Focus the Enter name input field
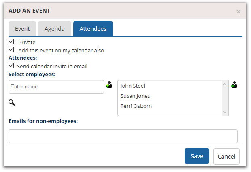Screen dimensions: 251x172 click(56, 87)
